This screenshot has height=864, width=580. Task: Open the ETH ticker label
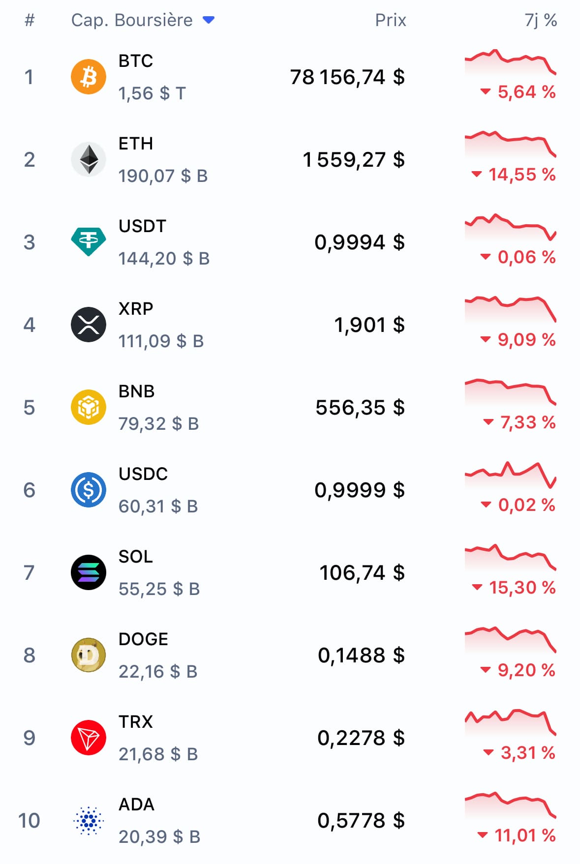click(x=136, y=144)
